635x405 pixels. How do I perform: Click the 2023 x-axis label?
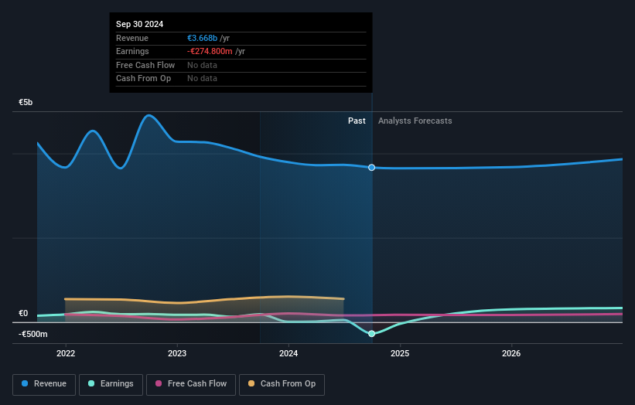(177, 354)
